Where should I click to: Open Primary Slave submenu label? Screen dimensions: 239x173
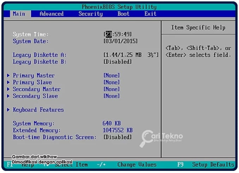[32, 82]
